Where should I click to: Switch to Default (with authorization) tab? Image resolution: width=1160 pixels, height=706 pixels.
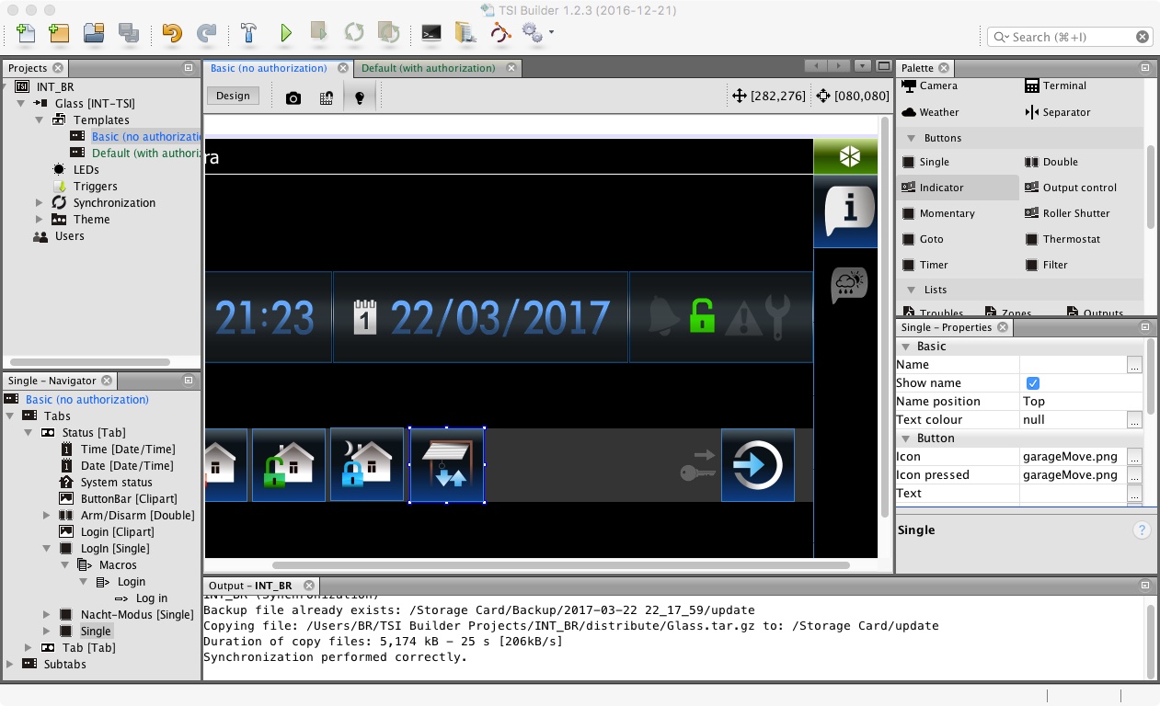[428, 68]
